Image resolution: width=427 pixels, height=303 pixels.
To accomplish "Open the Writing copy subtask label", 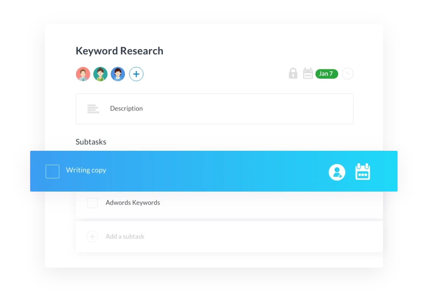I will pyautogui.click(x=86, y=170).
